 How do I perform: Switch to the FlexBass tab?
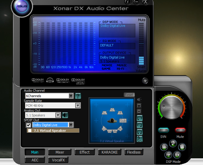[x=134, y=152]
